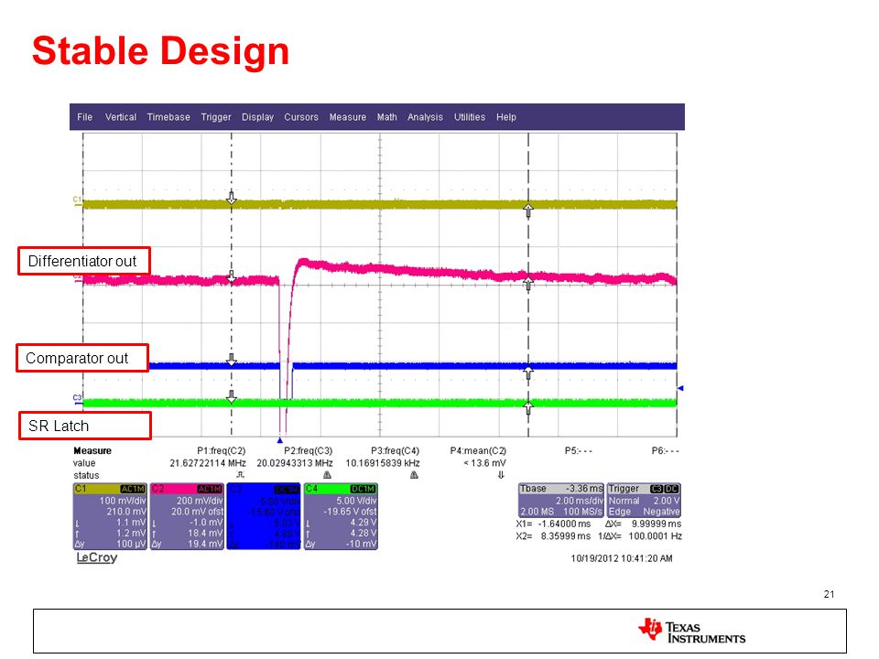Select the P1:freq(C2) measurement label
The image size is (879, 659).
[221, 450]
